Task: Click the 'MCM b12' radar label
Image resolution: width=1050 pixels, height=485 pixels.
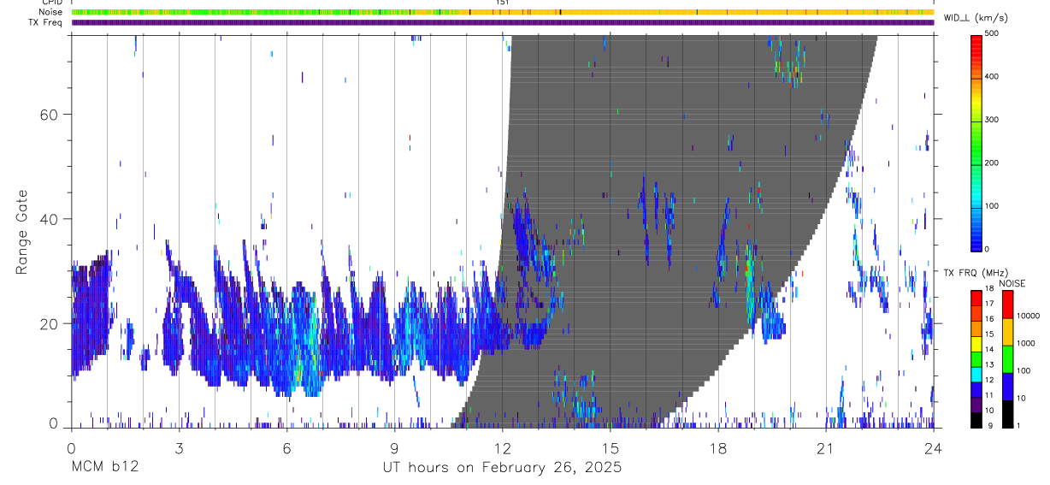Action: click(x=105, y=468)
